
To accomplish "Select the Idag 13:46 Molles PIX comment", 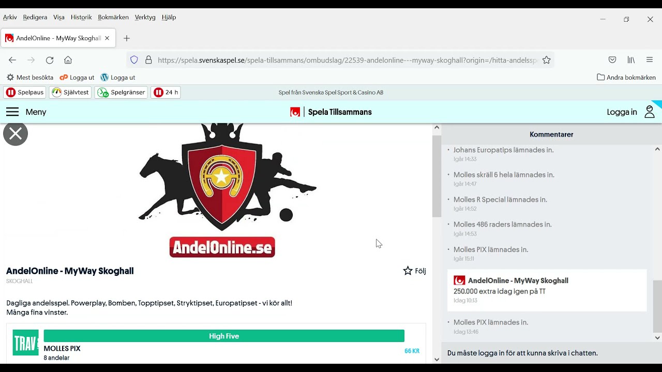I will (x=491, y=322).
